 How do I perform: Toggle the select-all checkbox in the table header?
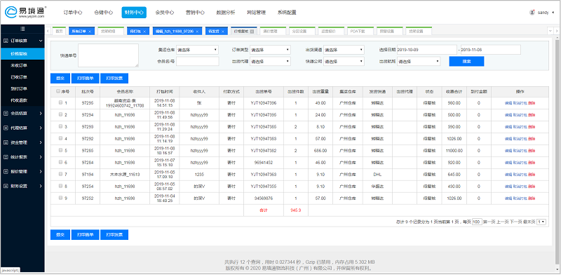point(58,91)
